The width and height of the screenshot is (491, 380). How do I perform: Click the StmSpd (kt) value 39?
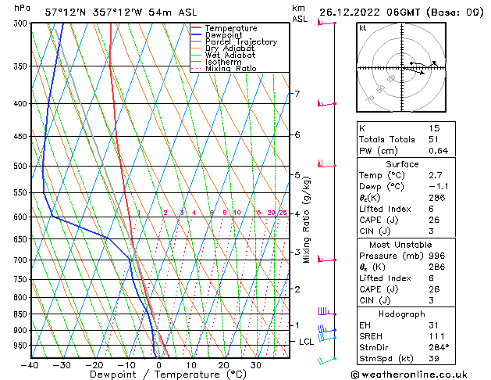point(434,358)
